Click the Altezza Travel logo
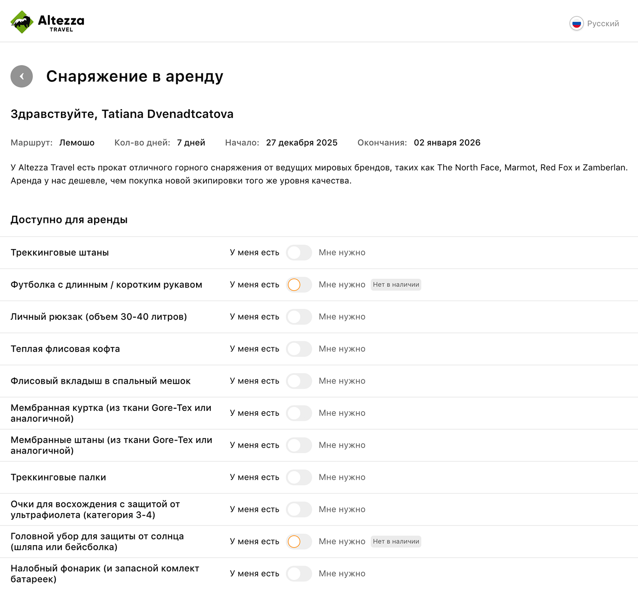 pos(47,22)
